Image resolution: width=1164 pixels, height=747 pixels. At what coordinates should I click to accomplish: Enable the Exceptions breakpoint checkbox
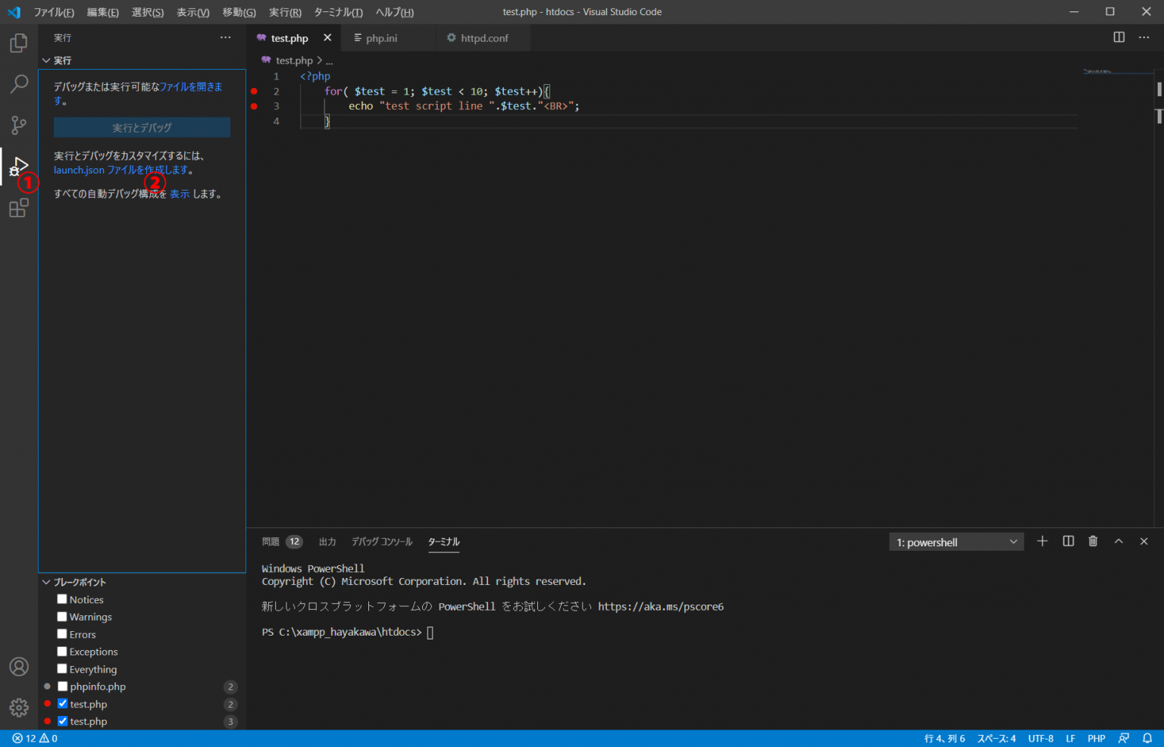[61, 652]
